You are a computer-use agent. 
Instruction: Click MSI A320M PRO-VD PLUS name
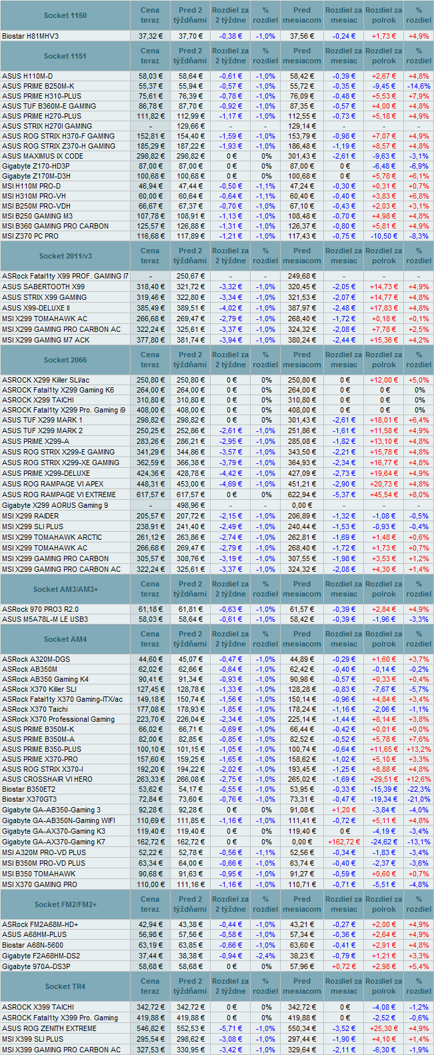coord(44,852)
